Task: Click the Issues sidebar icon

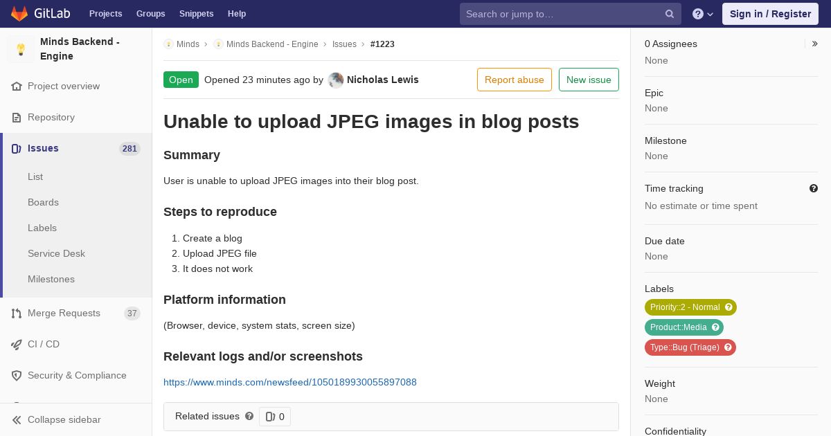Action: pyautogui.click(x=17, y=149)
